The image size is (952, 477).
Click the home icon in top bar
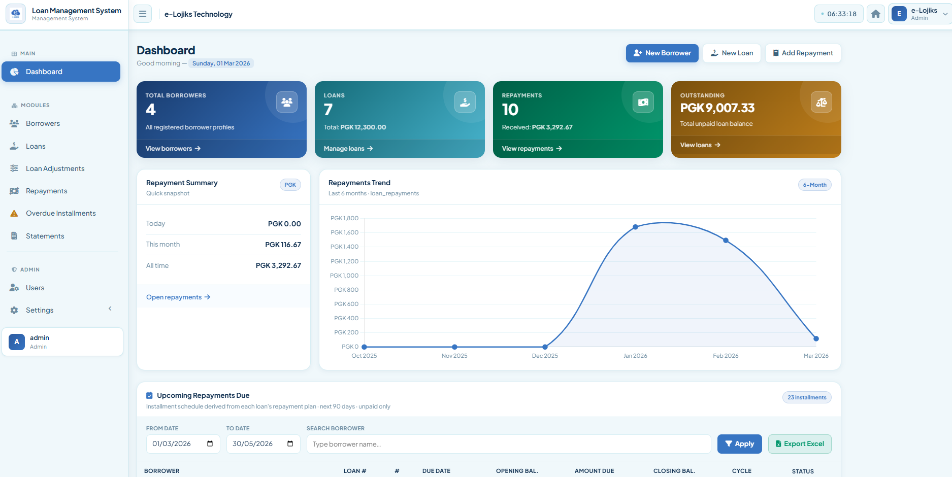876,14
